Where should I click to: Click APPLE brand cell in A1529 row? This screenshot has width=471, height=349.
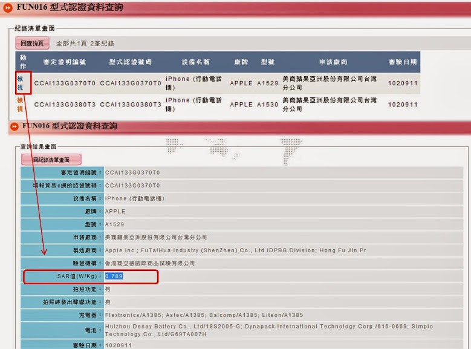(241, 83)
